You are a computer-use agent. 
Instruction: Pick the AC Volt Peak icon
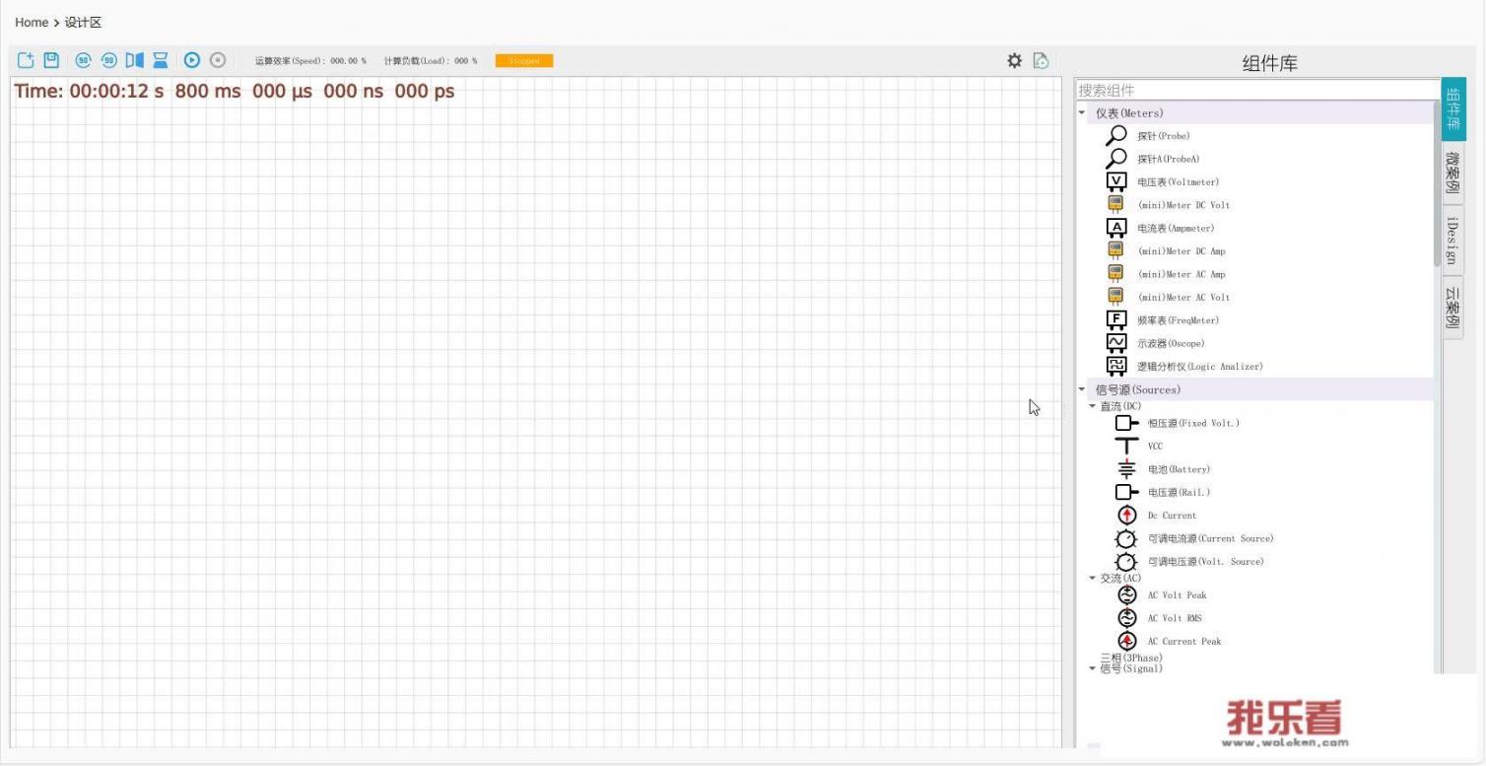pos(1127,594)
